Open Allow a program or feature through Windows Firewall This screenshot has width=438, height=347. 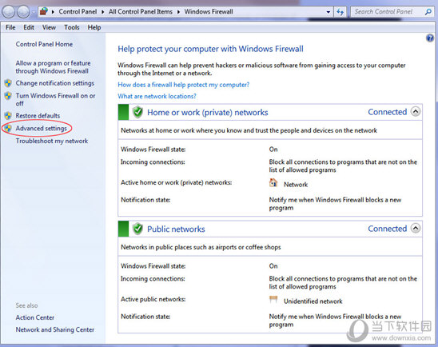53,67
